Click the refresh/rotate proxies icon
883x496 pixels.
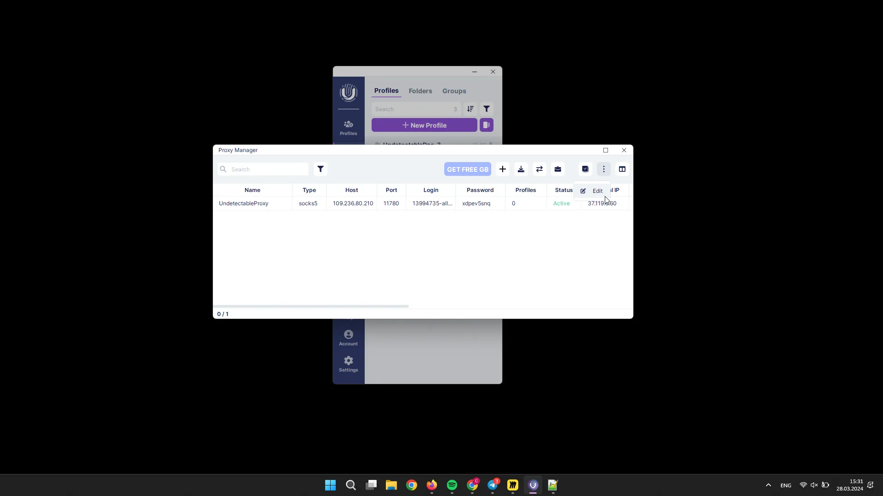point(539,169)
